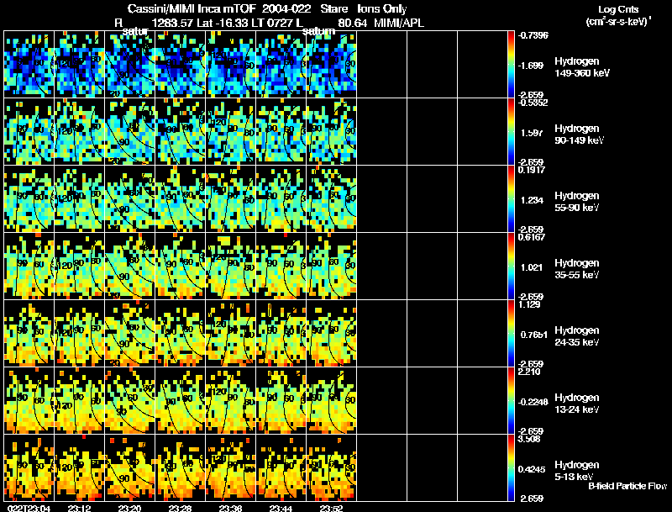Click the '3.508' colorbar value
Viewport: 672px width, 512px height.
coord(530,439)
